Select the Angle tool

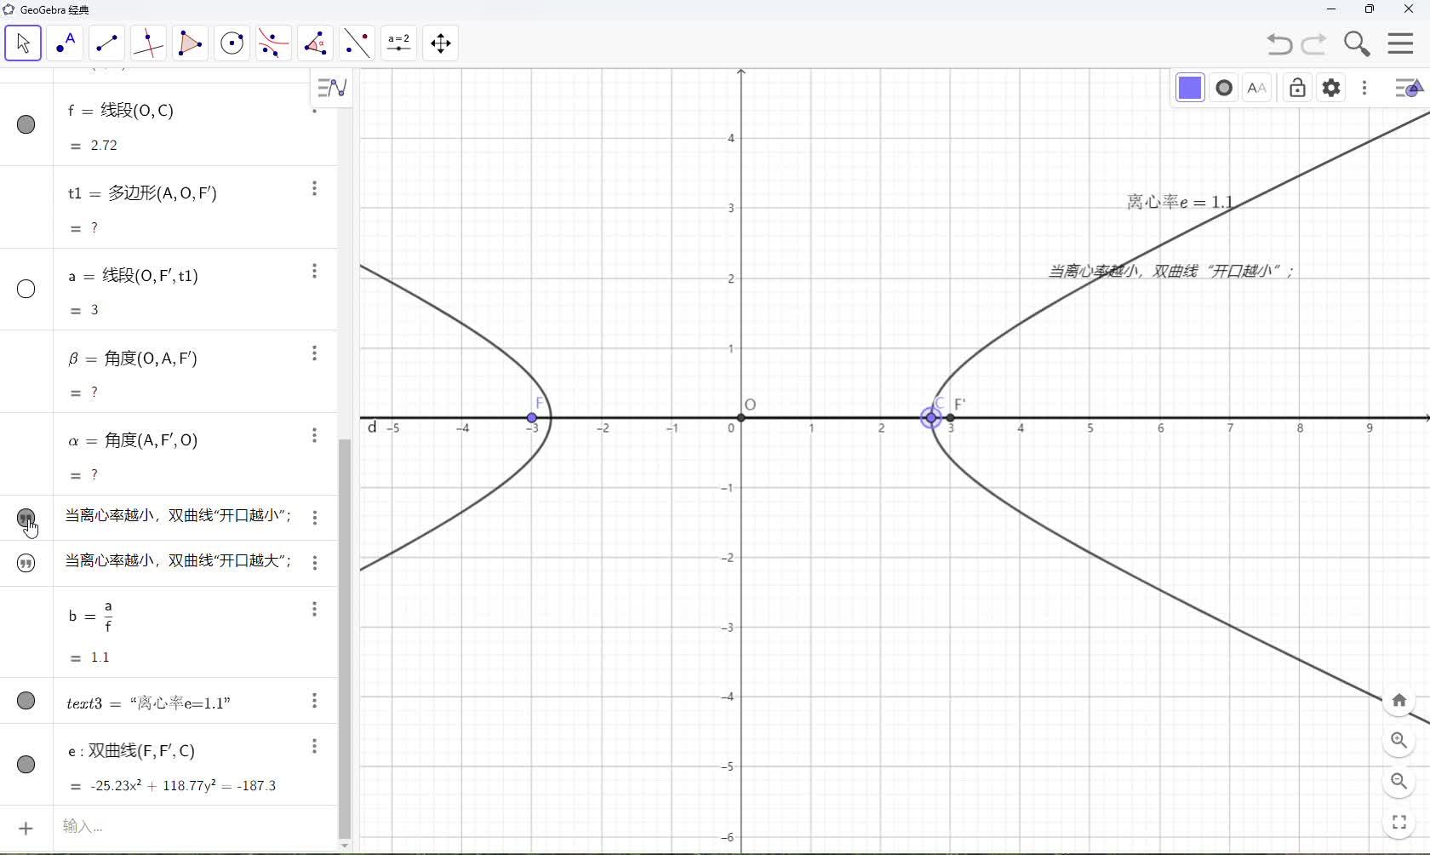(x=315, y=43)
